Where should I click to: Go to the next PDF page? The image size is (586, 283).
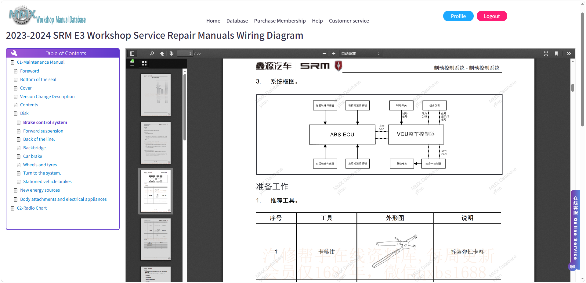pos(172,54)
